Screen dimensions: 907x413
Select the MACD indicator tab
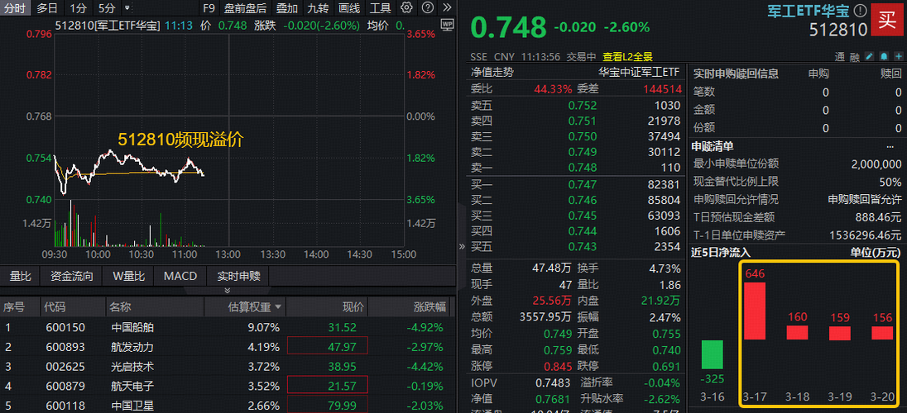180,276
